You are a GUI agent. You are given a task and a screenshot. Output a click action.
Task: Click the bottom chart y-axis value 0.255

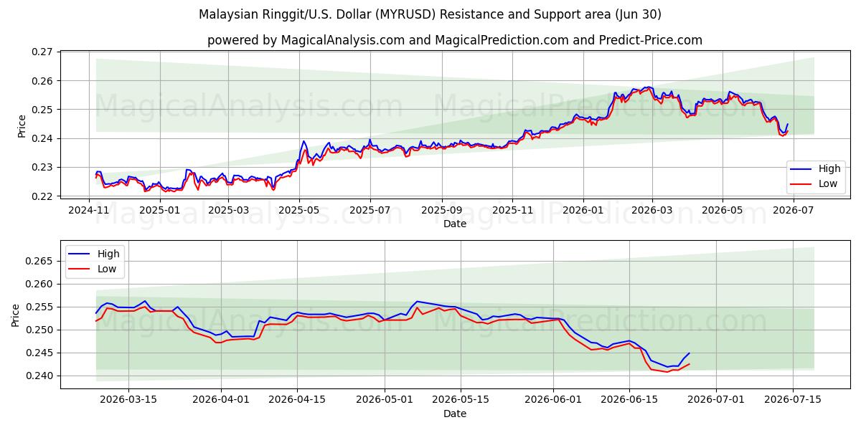40,307
